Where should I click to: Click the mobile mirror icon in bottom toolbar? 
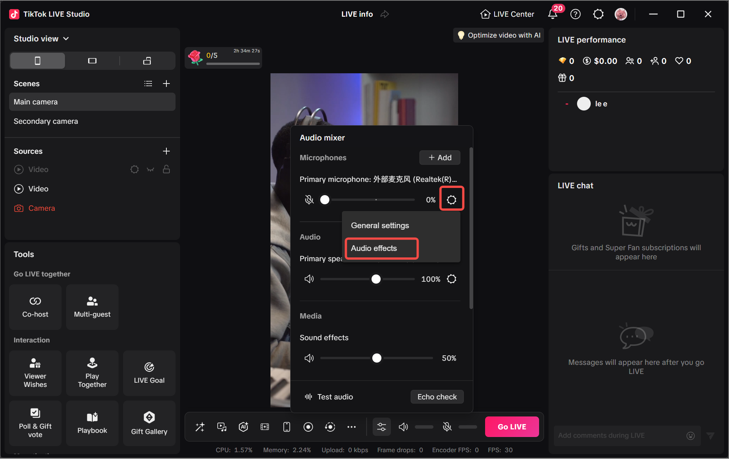pos(287,427)
